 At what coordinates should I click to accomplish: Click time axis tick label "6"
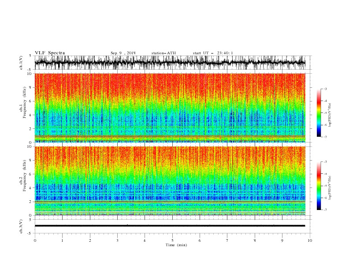click(200, 240)
